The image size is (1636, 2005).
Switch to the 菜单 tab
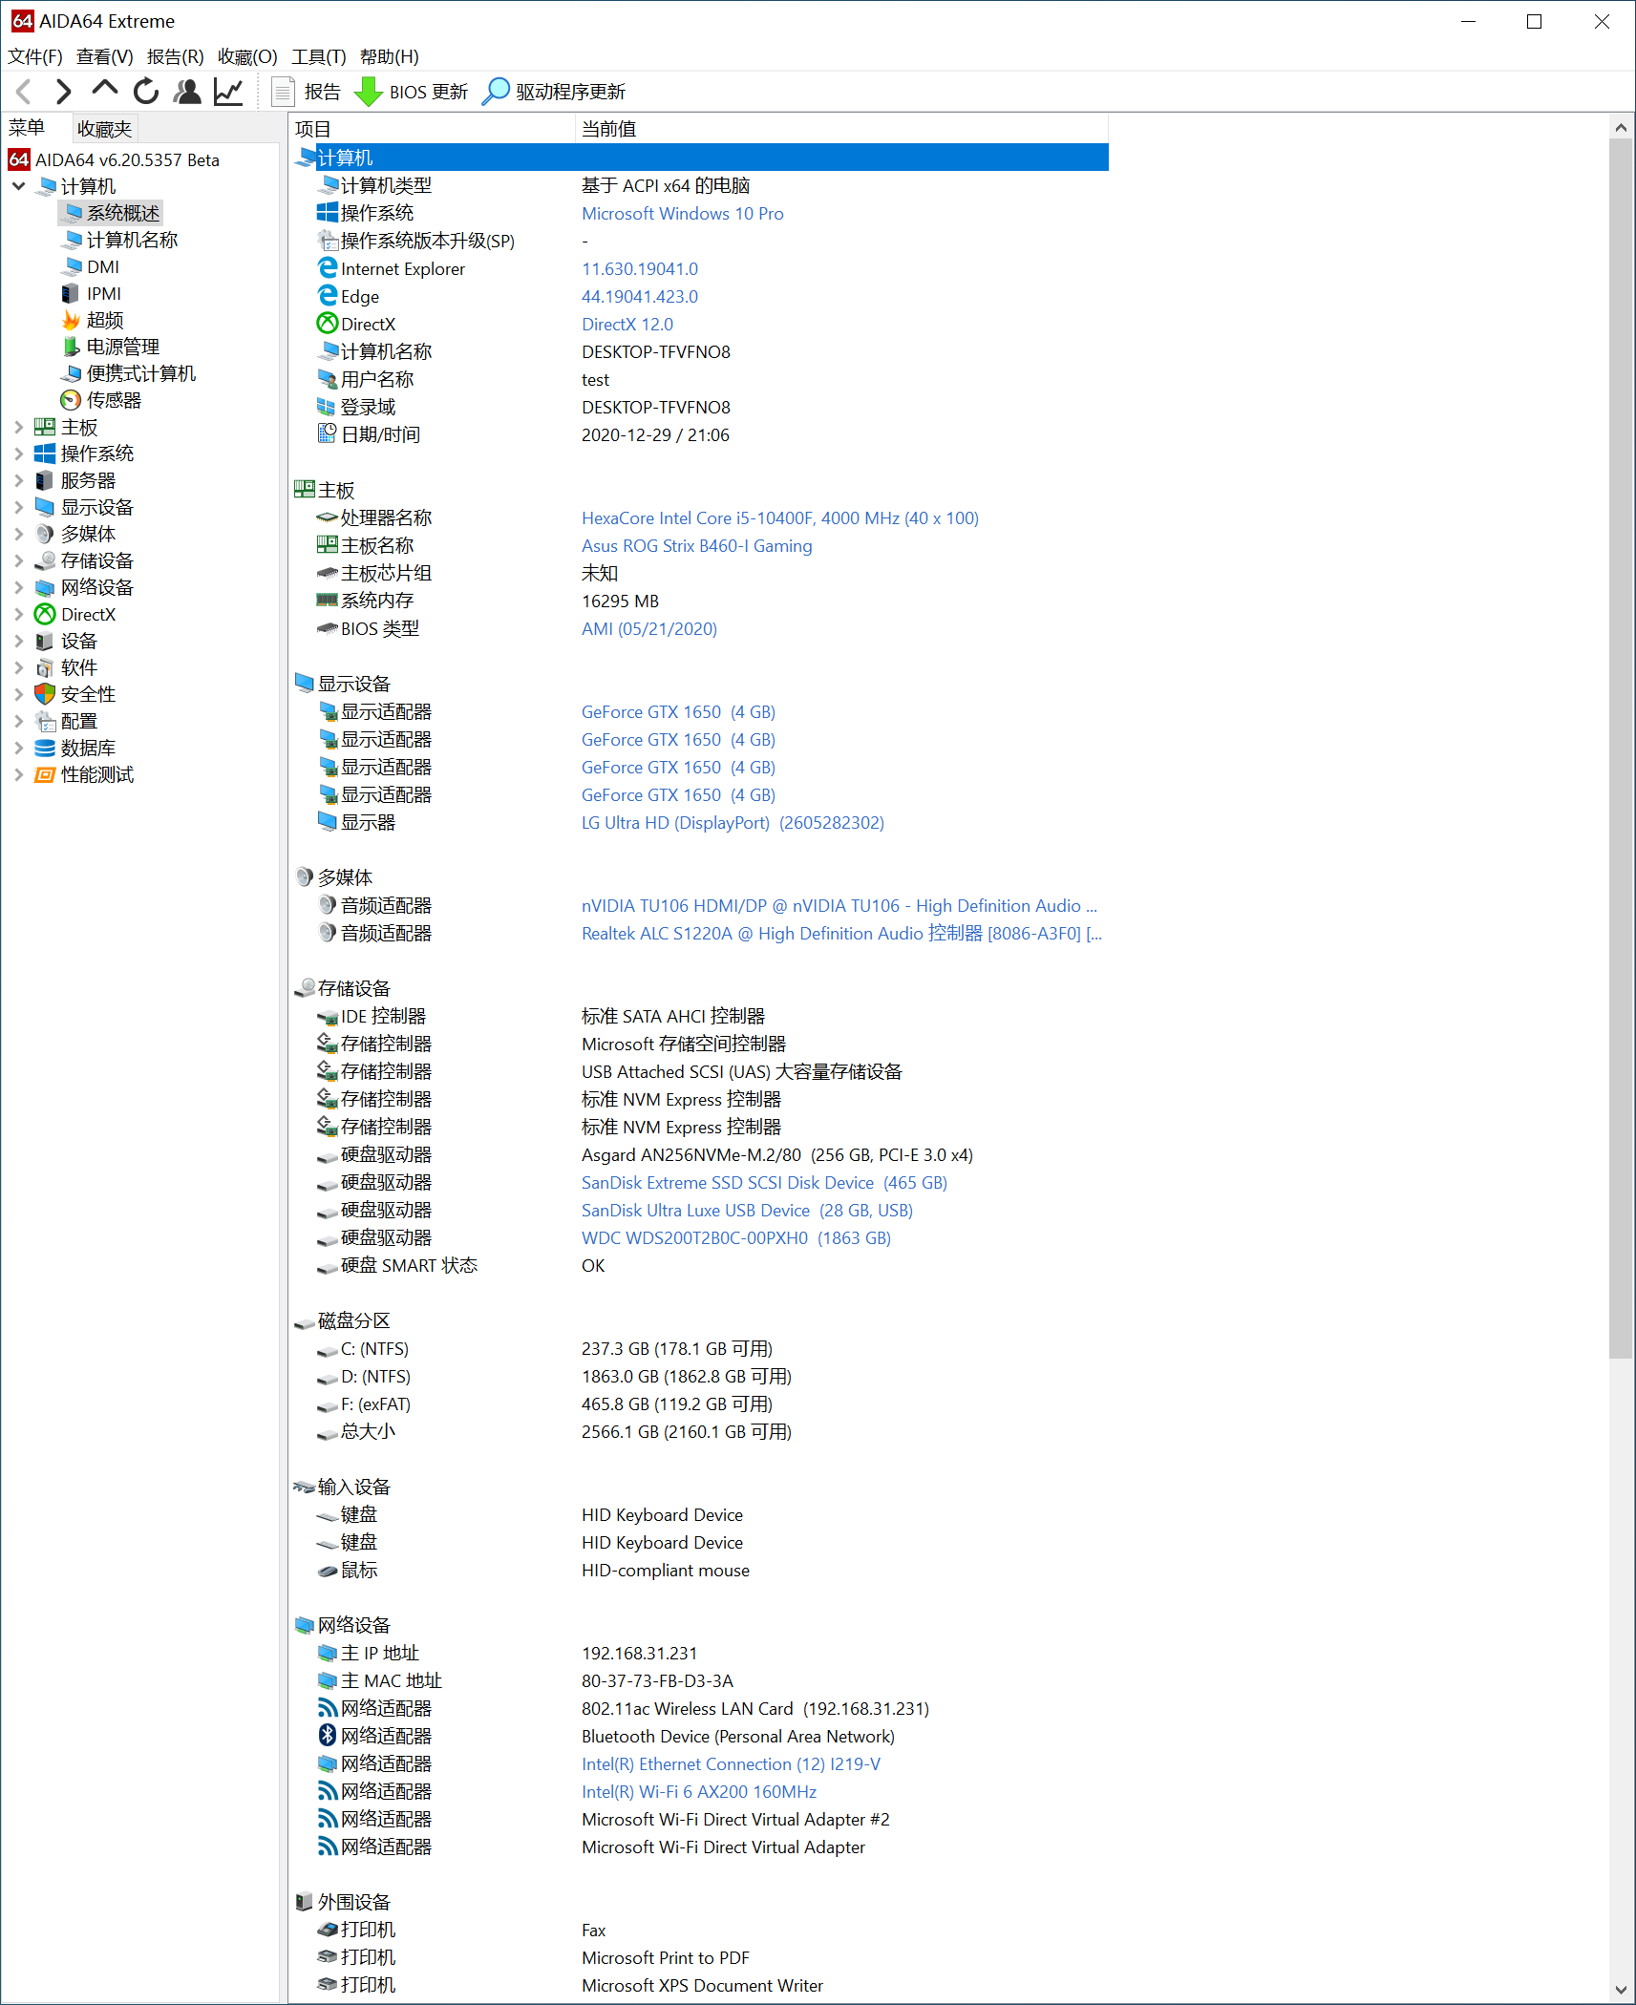(28, 128)
